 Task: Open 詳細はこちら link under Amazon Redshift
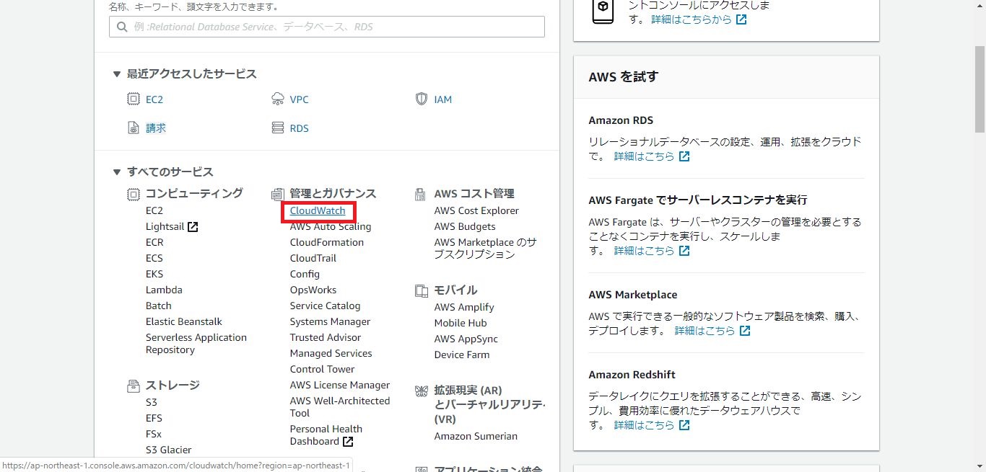point(644,425)
